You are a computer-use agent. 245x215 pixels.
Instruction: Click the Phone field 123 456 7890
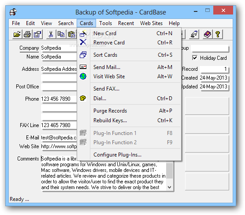59,98
